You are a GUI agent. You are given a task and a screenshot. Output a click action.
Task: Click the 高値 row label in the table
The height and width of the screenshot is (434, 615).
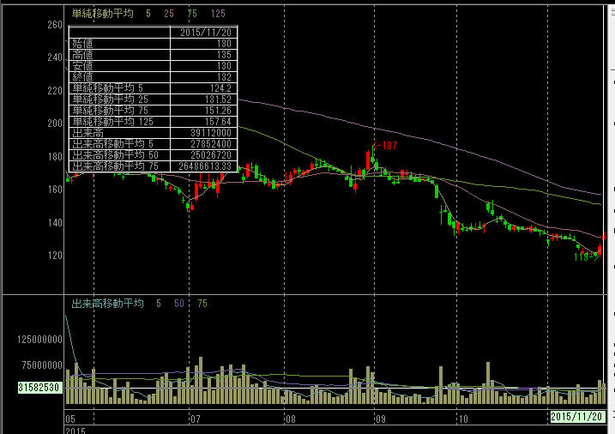(82, 55)
